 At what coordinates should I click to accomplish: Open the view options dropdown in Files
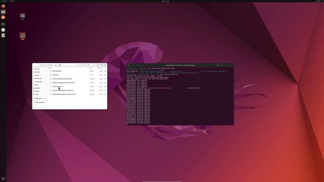(x=92, y=65)
